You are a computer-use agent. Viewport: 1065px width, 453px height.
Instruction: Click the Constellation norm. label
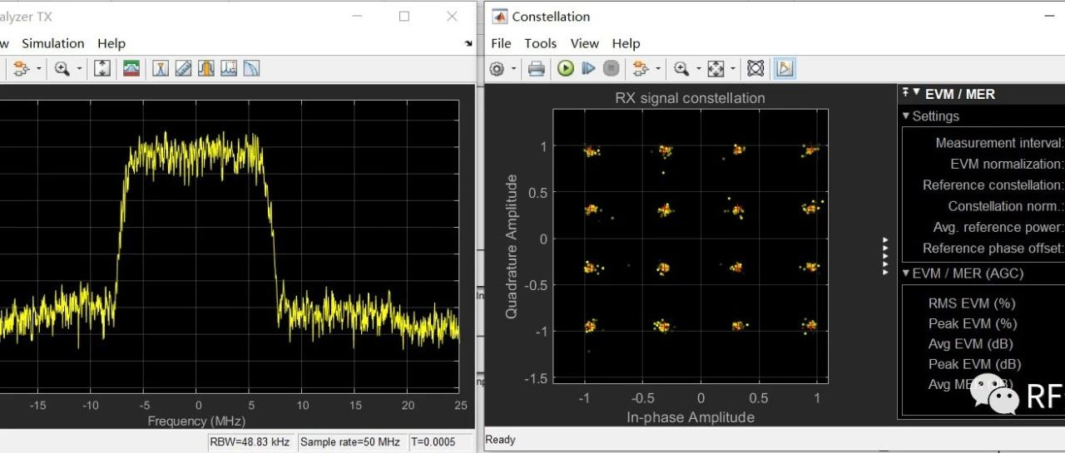pos(1006,206)
